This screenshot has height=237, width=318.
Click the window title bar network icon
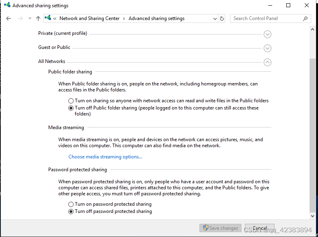tap(7, 5)
